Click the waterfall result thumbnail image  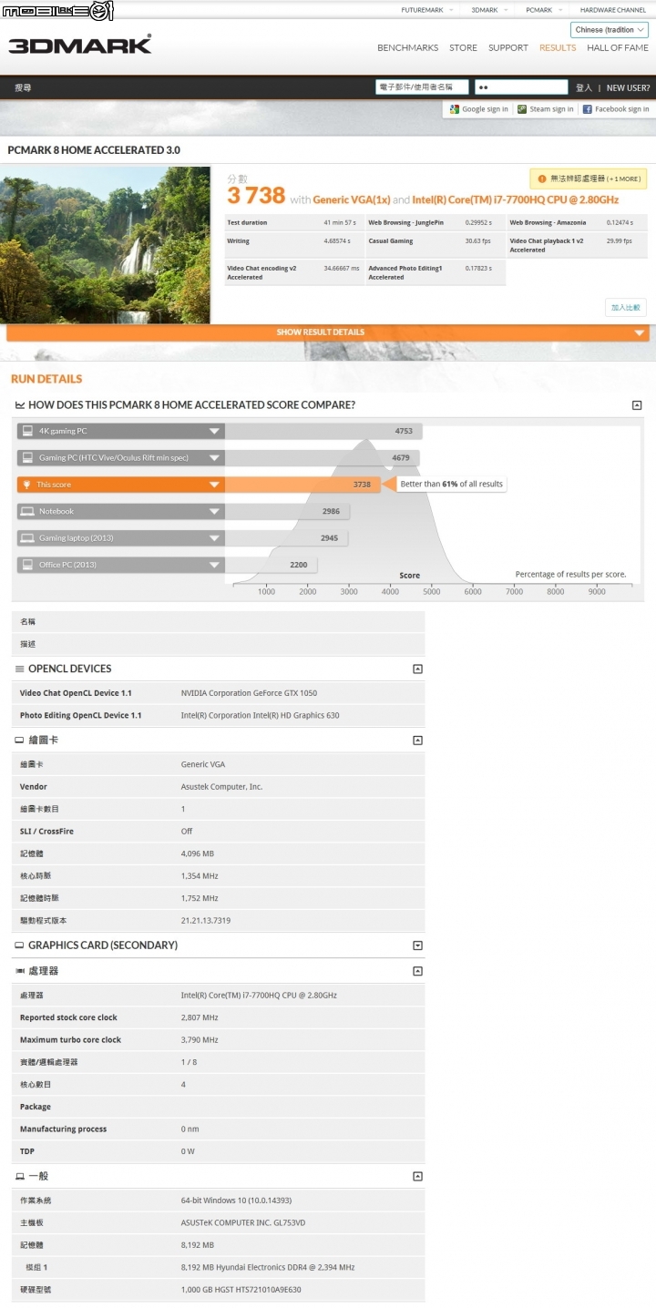[106, 245]
